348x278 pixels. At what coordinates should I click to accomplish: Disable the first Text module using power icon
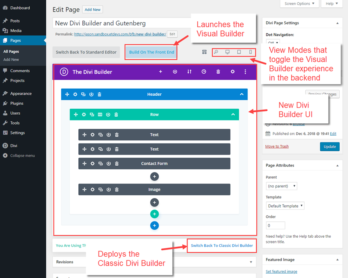(108, 134)
